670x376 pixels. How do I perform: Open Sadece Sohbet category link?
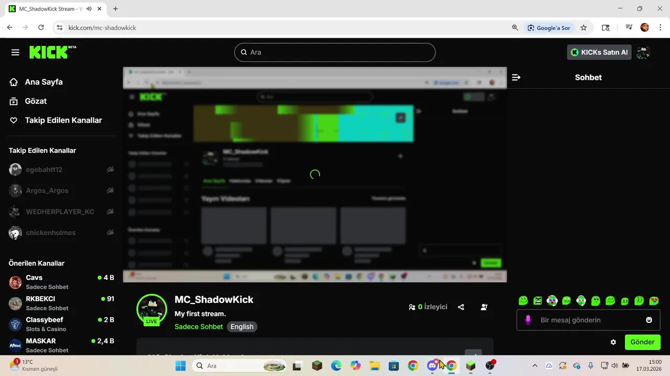(x=199, y=327)
